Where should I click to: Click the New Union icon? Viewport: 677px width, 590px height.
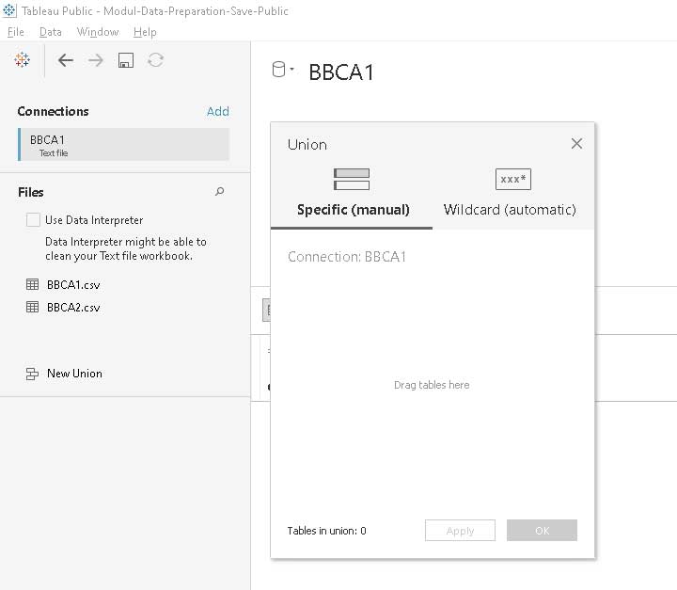pyautogui.click(x=32, y=374)
